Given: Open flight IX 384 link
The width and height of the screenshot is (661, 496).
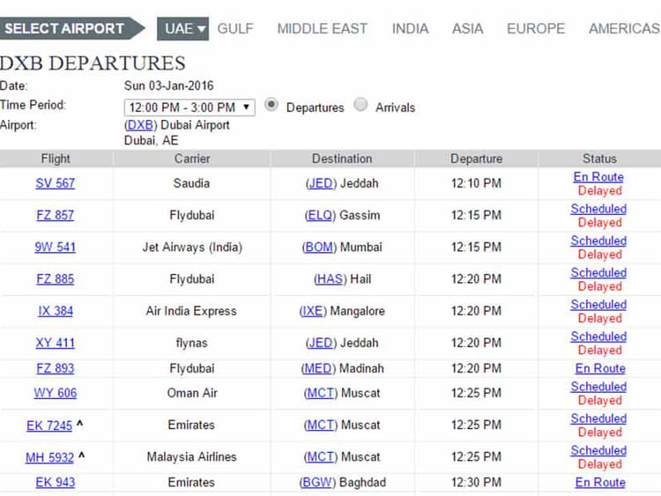Looking at the screenshot, I should coord(56,311).
